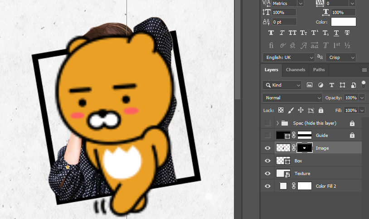Apply Small Caps text style
This screenshot has height=219, width=369.
pyautogui.click(x=303, y=33)
